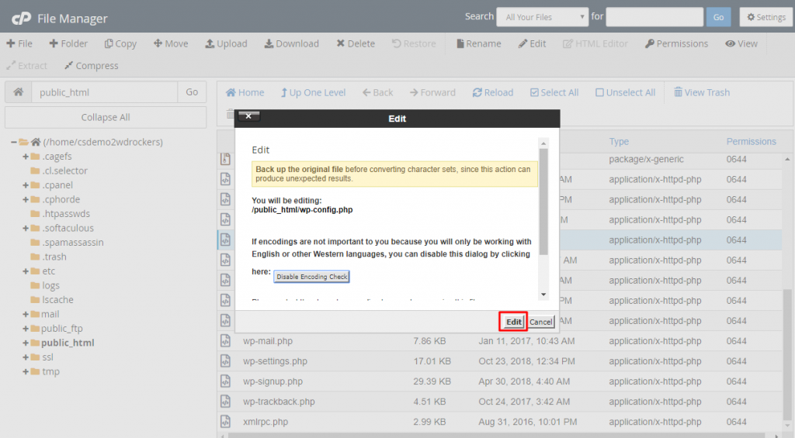
Task: Expand the etc folder
Action: [x=26, y=271]
